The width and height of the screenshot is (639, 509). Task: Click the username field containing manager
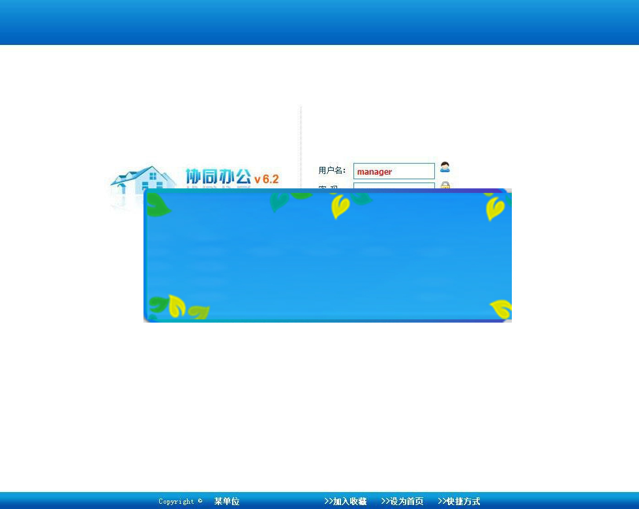[x=394, y=171]
